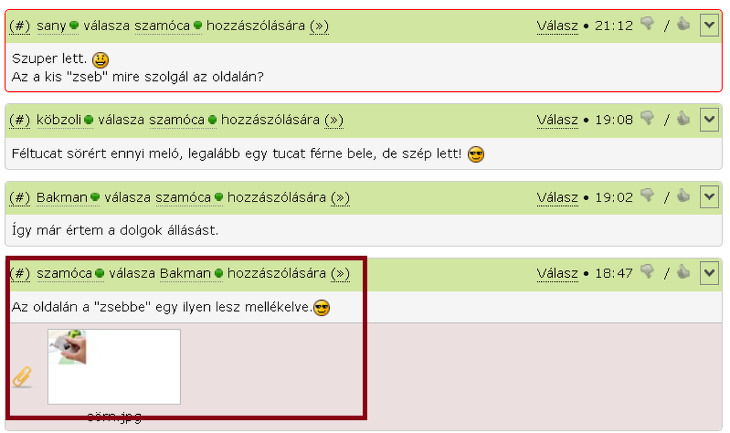Thumbs-down Bakman's 19:02 comment
Viewport: 730px width, 433px height.
[x=647, y=196]
